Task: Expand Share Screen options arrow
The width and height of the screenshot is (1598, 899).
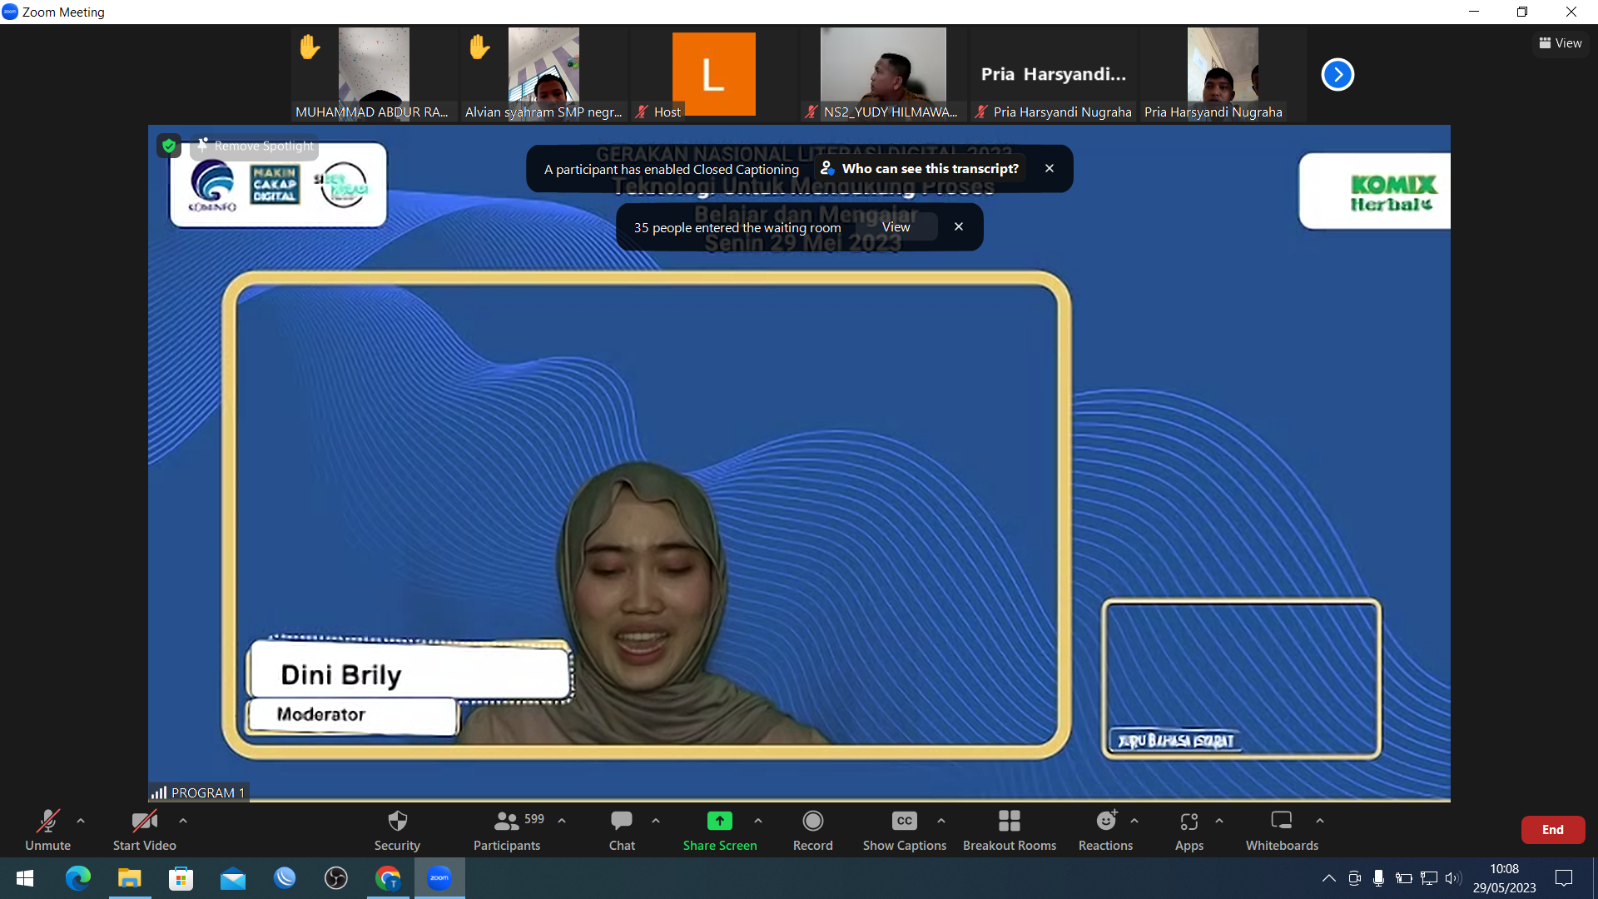Action: coord(758,821)
